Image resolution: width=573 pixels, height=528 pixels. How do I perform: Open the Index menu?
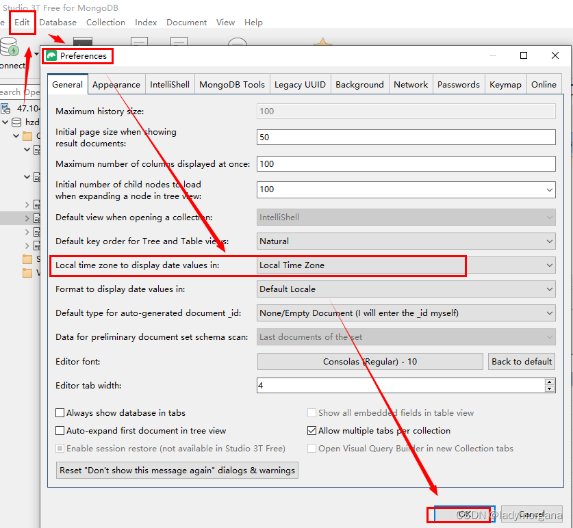[146, 23]
